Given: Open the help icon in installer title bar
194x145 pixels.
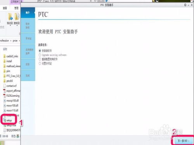Looking at the screenshot, I should (185, 5).
